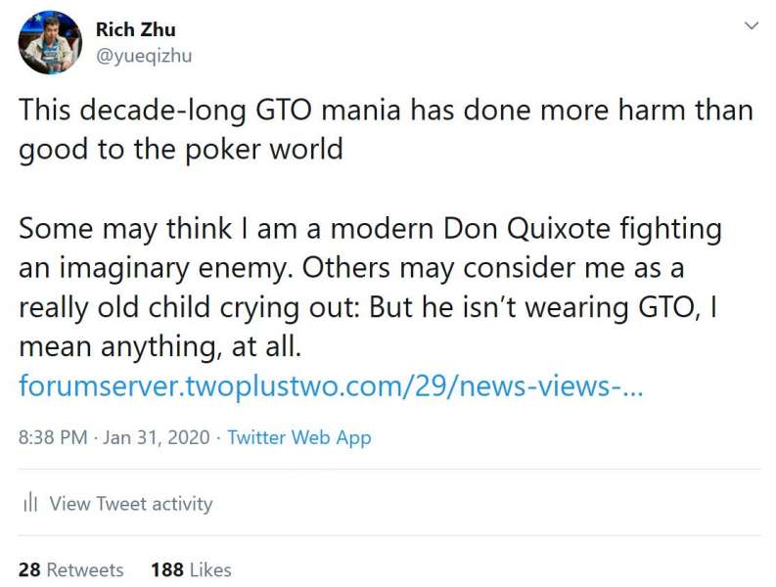The width and height of the screenshot is (776, 587).
Task: Open the tweet analytics bar-chart icon
Action: [30, 504]
